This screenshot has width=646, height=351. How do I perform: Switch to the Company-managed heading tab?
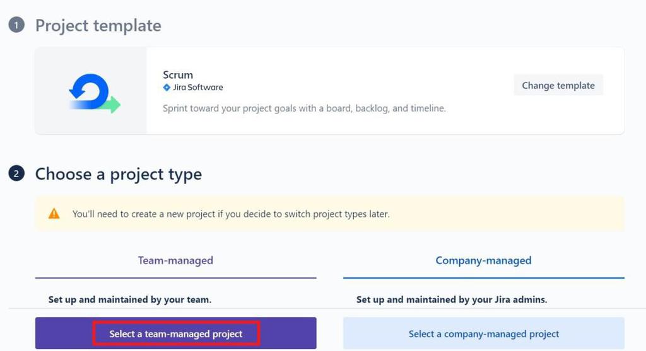(483, 260)
